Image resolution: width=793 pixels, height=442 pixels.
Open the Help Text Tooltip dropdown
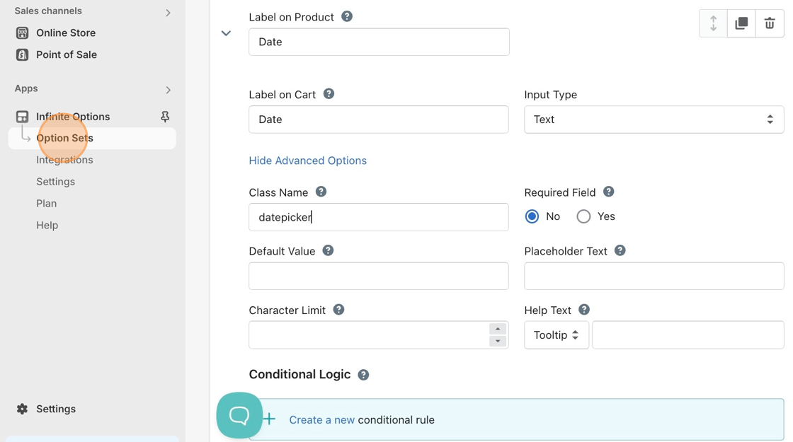click(556, 335)
